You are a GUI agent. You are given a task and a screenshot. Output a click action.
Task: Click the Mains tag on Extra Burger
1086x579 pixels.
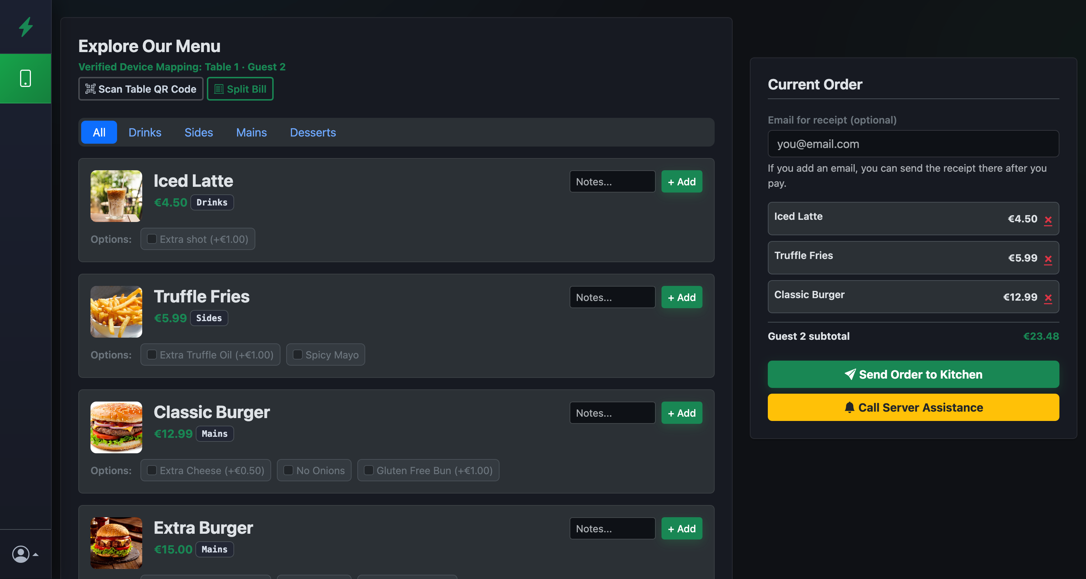coord(215,549)
